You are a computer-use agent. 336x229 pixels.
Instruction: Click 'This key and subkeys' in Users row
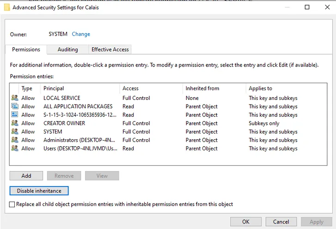[x=273, y=148]
